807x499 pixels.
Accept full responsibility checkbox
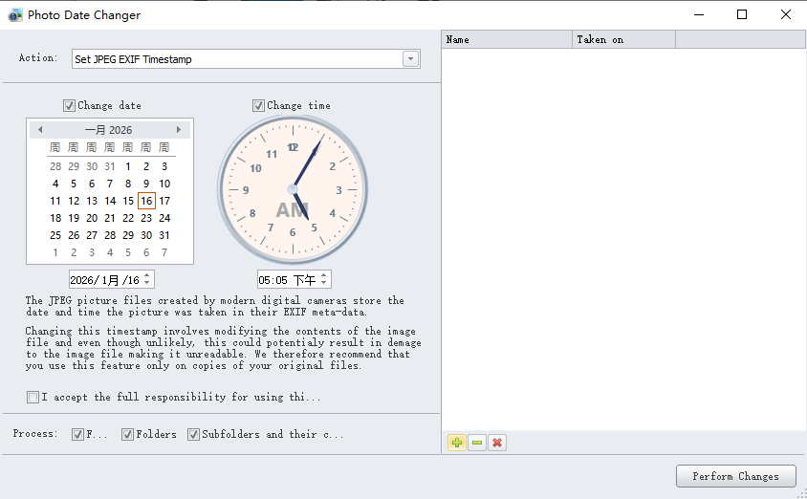tap(33, 397)
